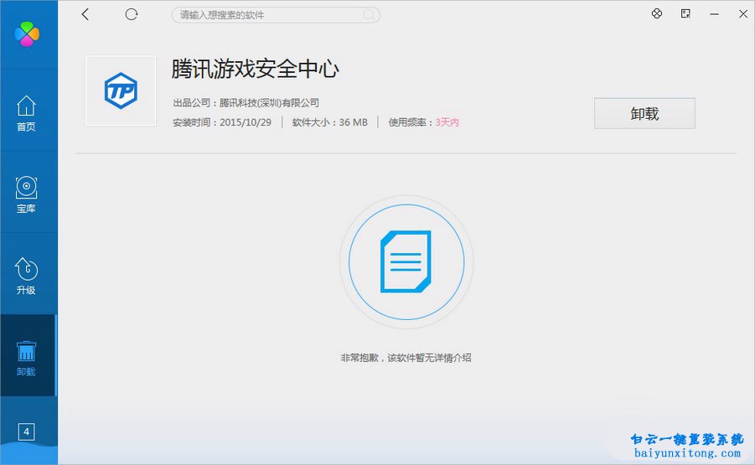The image size is (755, 465).
Task: Select the title 腾讯游戏安全中心
Action: pos(256,69)
